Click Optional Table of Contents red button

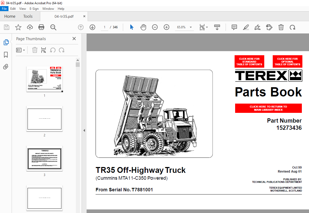(x=287, y=62)
